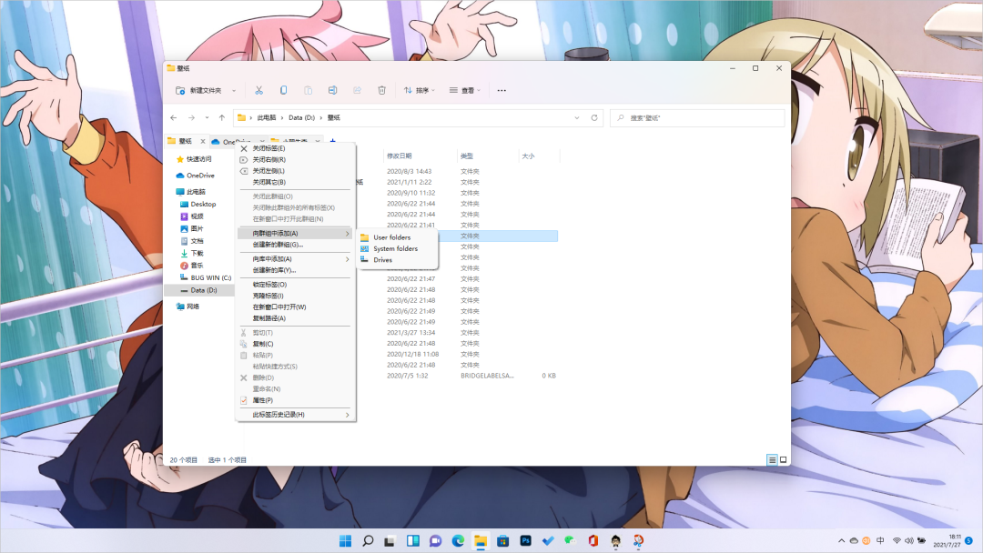Click the Rename icon in toolbar
This screenshot has width=983, height=553.
click(333, 90)
